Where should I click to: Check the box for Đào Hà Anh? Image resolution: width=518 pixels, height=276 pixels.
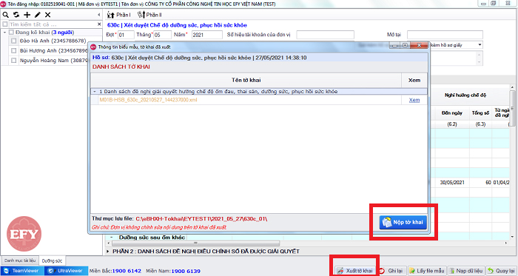[13, 41]
